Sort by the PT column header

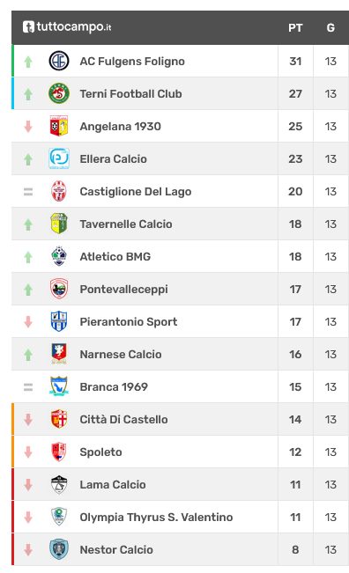coord(295,28)
